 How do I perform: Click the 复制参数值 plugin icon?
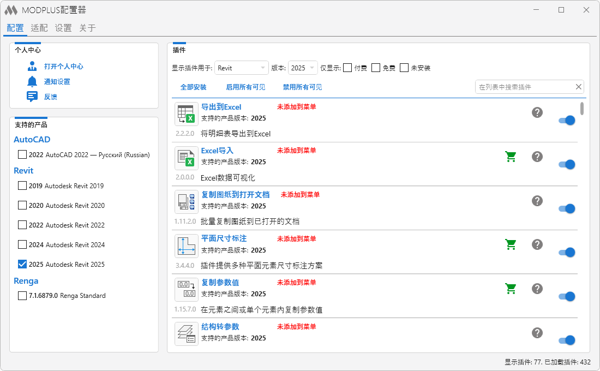pos(187,290)
